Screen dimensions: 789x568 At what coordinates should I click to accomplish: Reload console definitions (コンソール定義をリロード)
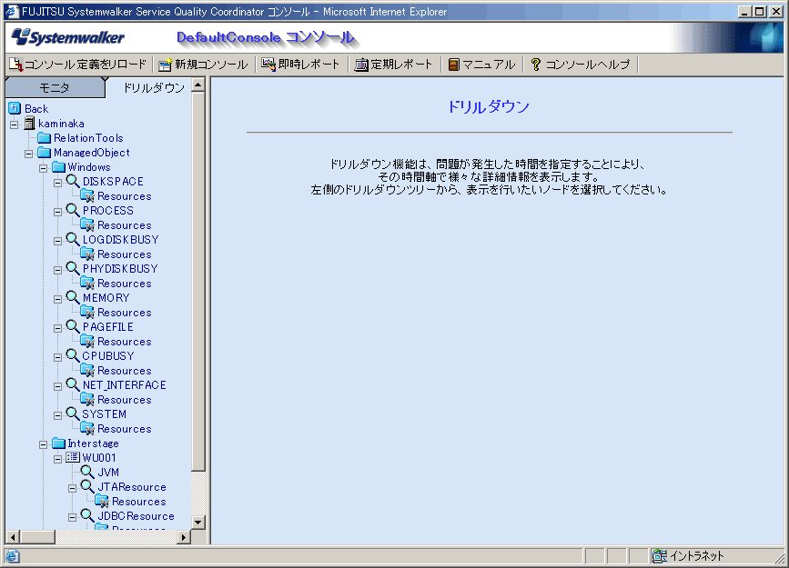click(x=78, y=65)
